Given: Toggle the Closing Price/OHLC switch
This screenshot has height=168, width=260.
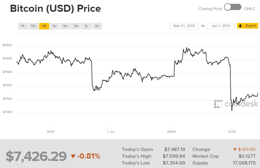Looking at the screenshot, I should tap(233, 7).
